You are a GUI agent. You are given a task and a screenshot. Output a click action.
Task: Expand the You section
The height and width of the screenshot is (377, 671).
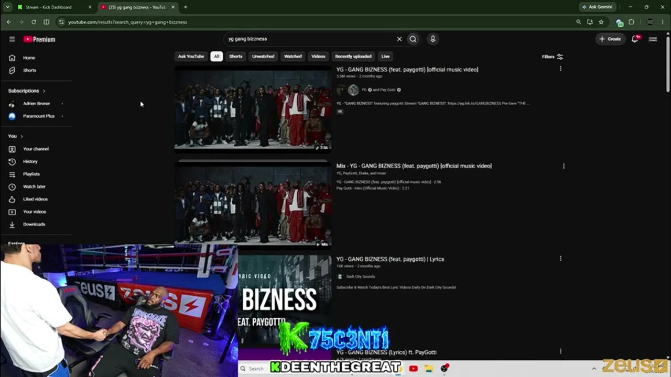[x=15, y=136]
